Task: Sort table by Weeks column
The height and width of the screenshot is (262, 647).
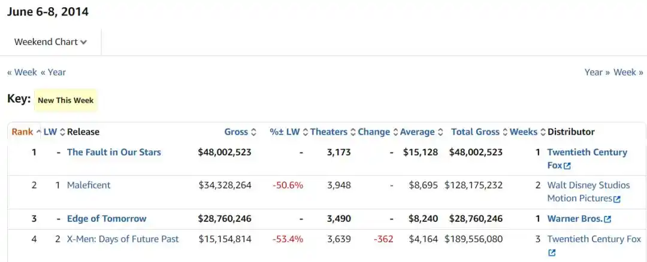Action: [x=525, y=132]
